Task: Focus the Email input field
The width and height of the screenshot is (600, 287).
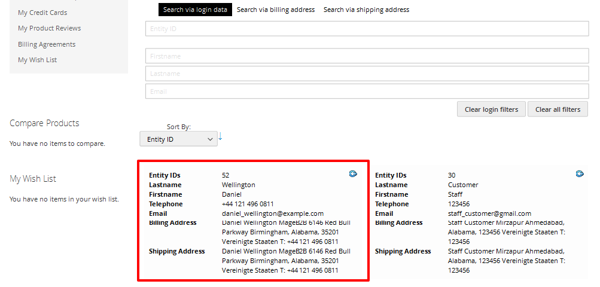Action: [x=367, y=91]
